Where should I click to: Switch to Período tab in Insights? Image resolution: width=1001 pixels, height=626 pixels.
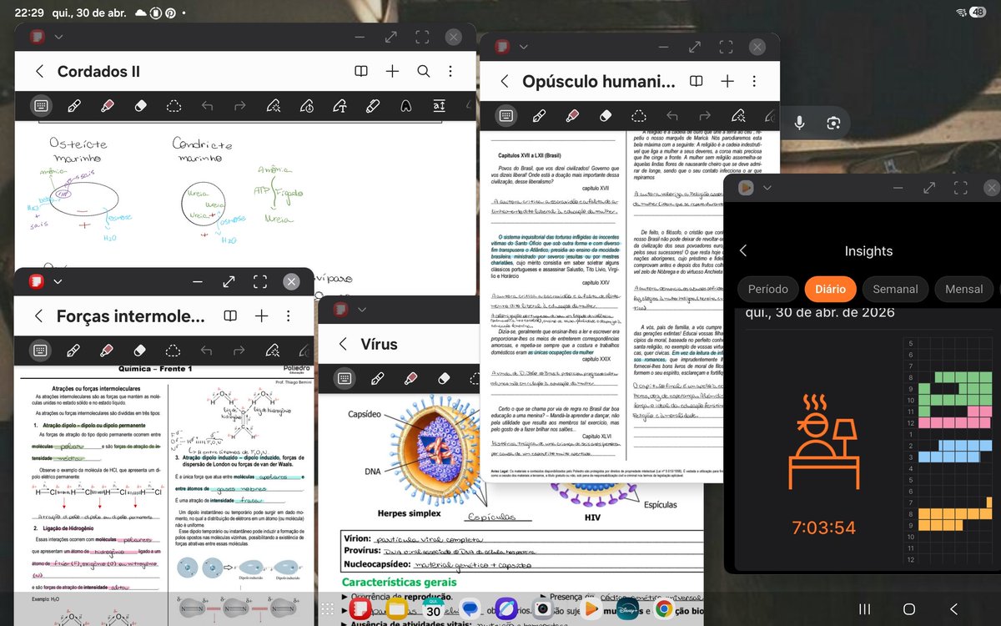pyautogui.click(x=768, y=290)
